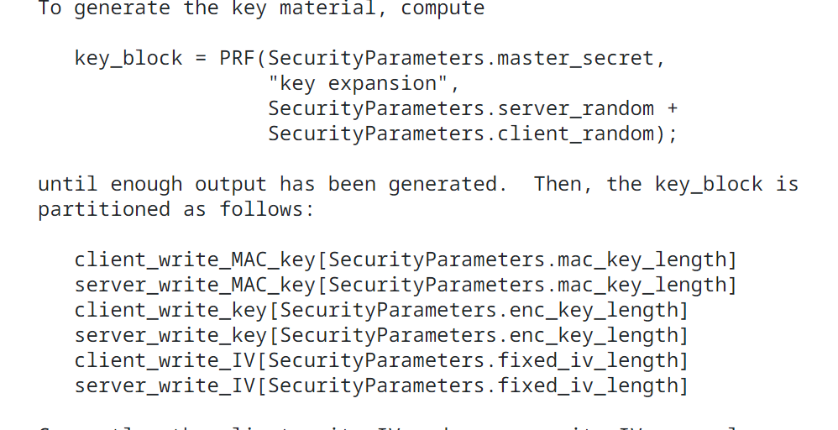Click the "key expansion" string literal
Image resolution: width=838 pixels, height=430 pixels.
pos(359,83)
